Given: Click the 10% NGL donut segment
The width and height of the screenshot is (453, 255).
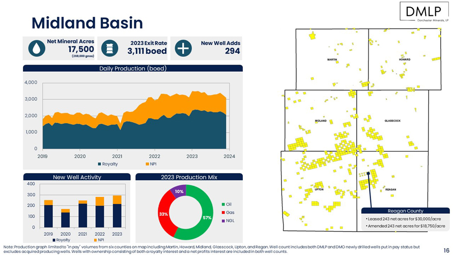Looking at the screenshot, I should pyautogui.click(x=179, y=191).
